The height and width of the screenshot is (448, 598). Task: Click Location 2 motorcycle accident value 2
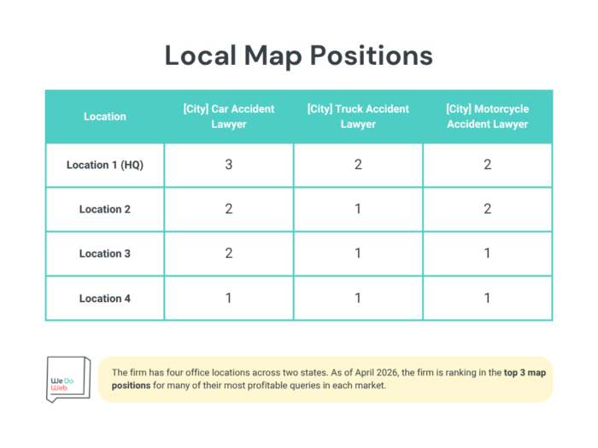[x=488, y=209]
